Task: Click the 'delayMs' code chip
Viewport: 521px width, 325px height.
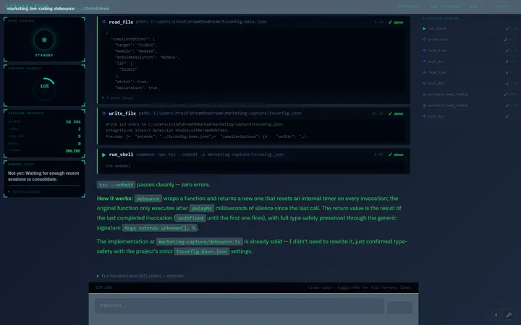Action: point(202,208)
